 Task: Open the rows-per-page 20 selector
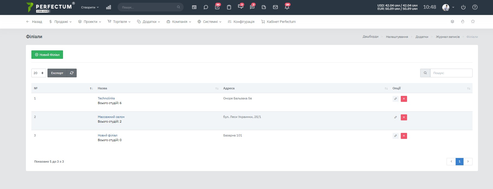pos(39,73)
